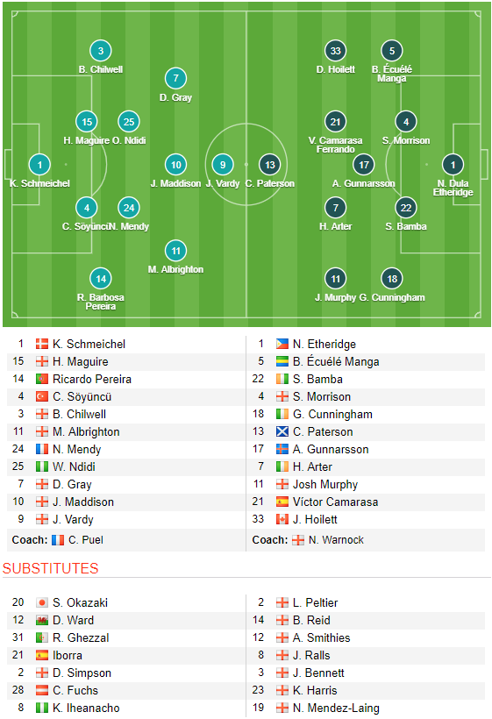This screenshot has width=492, height=719.
Task: Click the Wales flag next to D. Ward
Action: point(42,621)
